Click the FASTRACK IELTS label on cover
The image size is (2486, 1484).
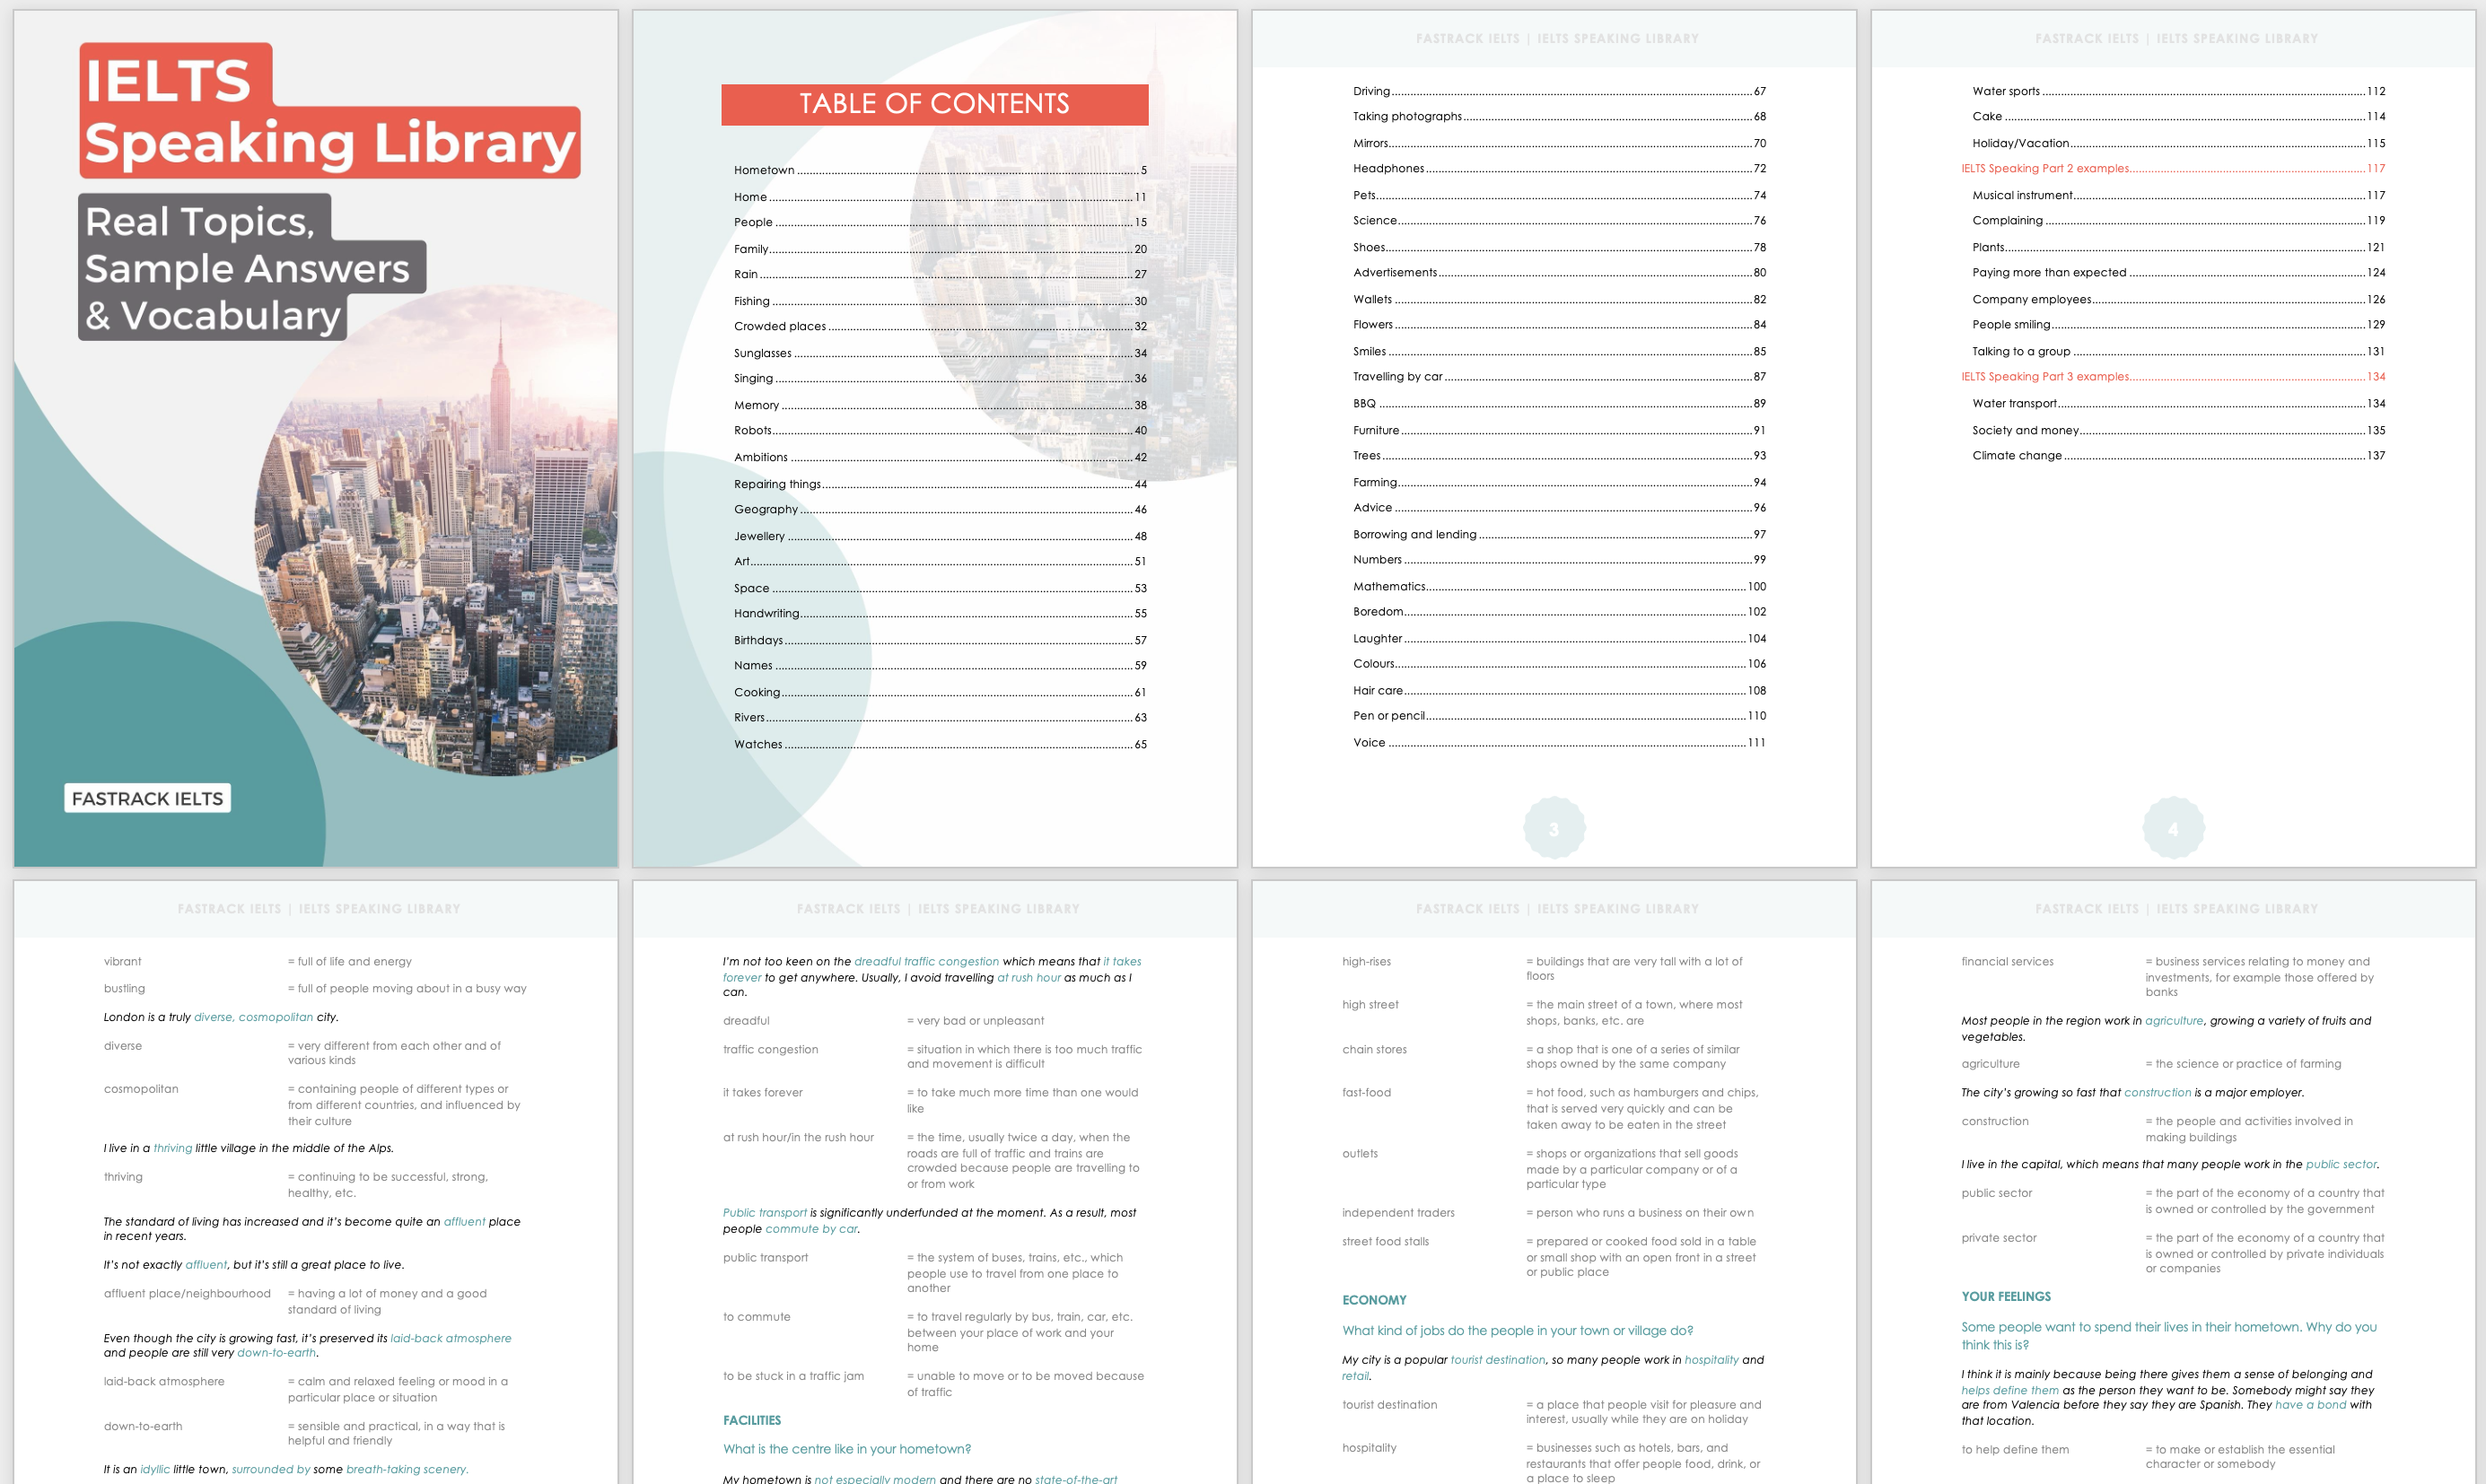pyautogui.click(x=148, y=798)
